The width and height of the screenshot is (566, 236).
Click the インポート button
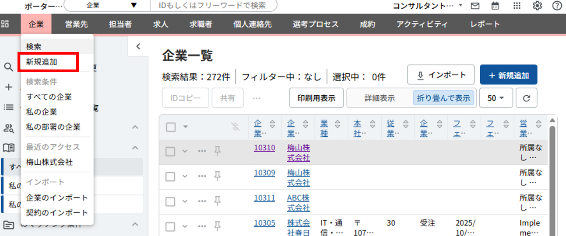441,75
